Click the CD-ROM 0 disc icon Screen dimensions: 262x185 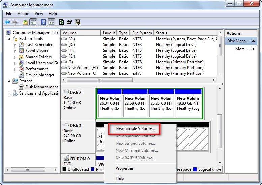[x=67, y=158]
